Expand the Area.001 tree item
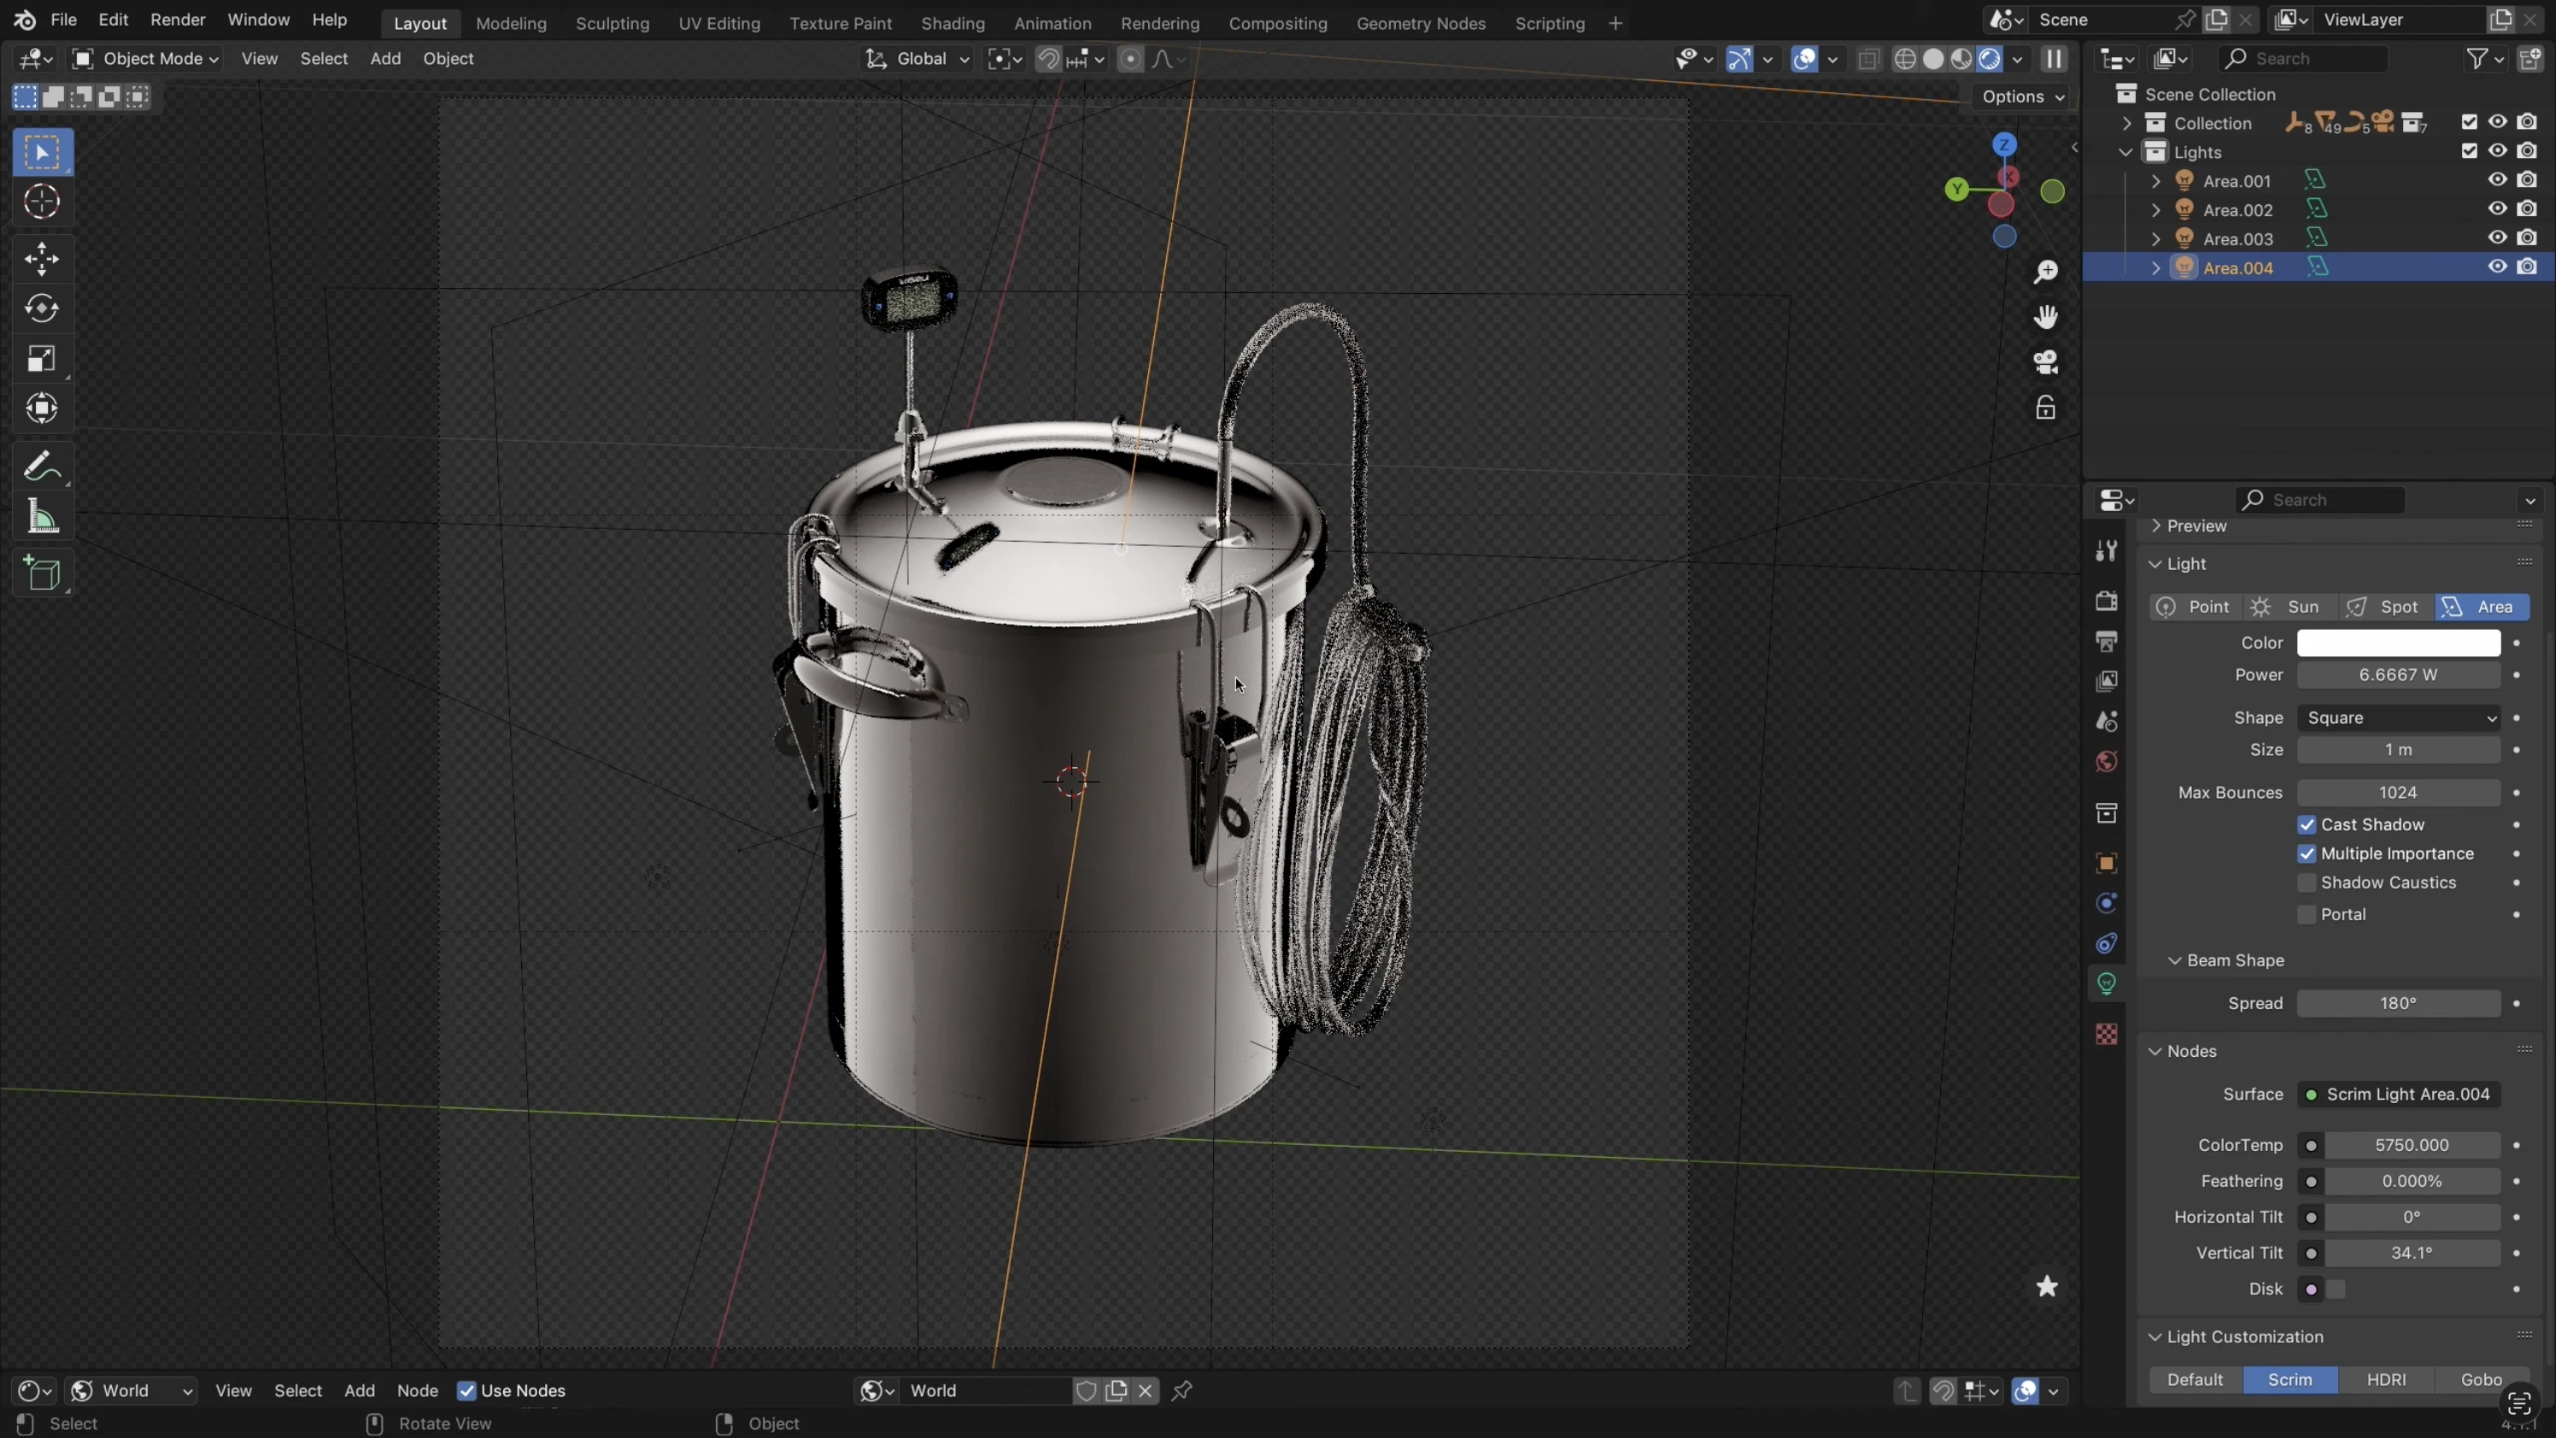 [2155, 182]
